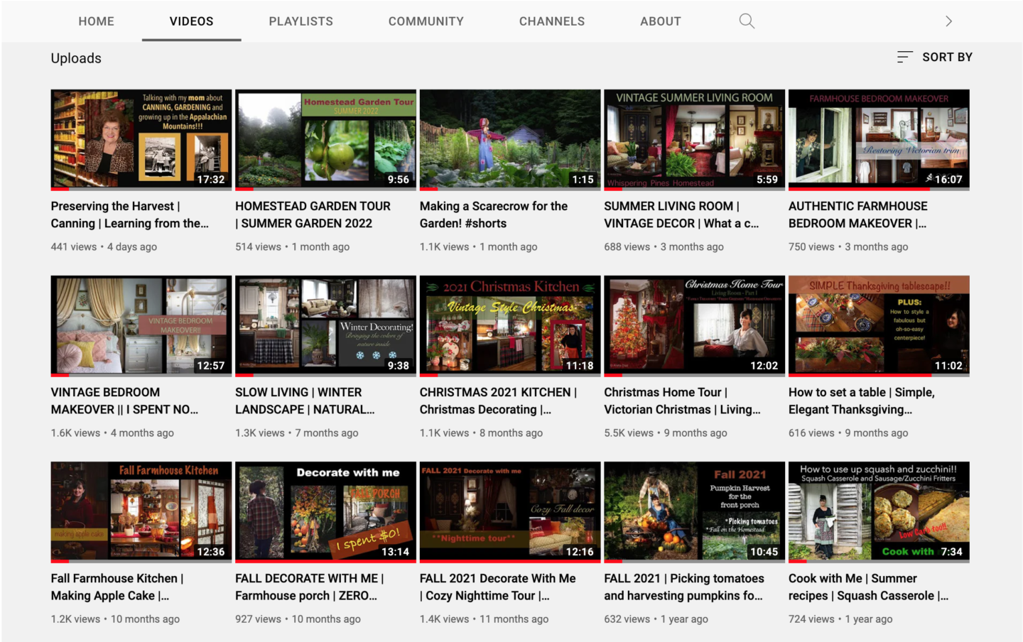The image size is (1023, 642).
Task: Open Christmas 2021 Kitchen video thumbnail
Action: tap(509, 325)
